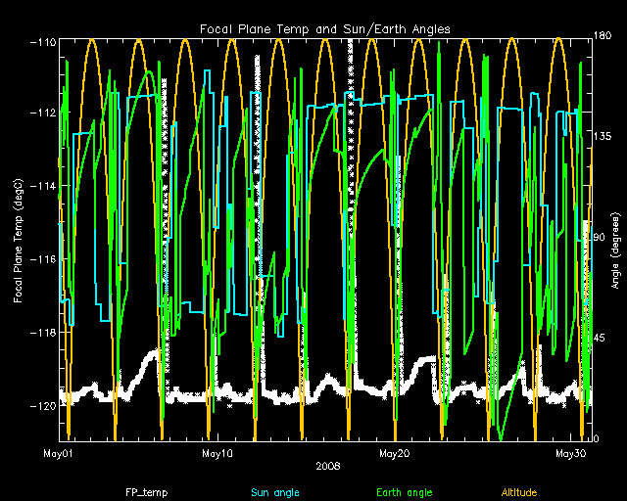Select the 135 degree angle tick label
627x501 pixels.
[604, 138]
